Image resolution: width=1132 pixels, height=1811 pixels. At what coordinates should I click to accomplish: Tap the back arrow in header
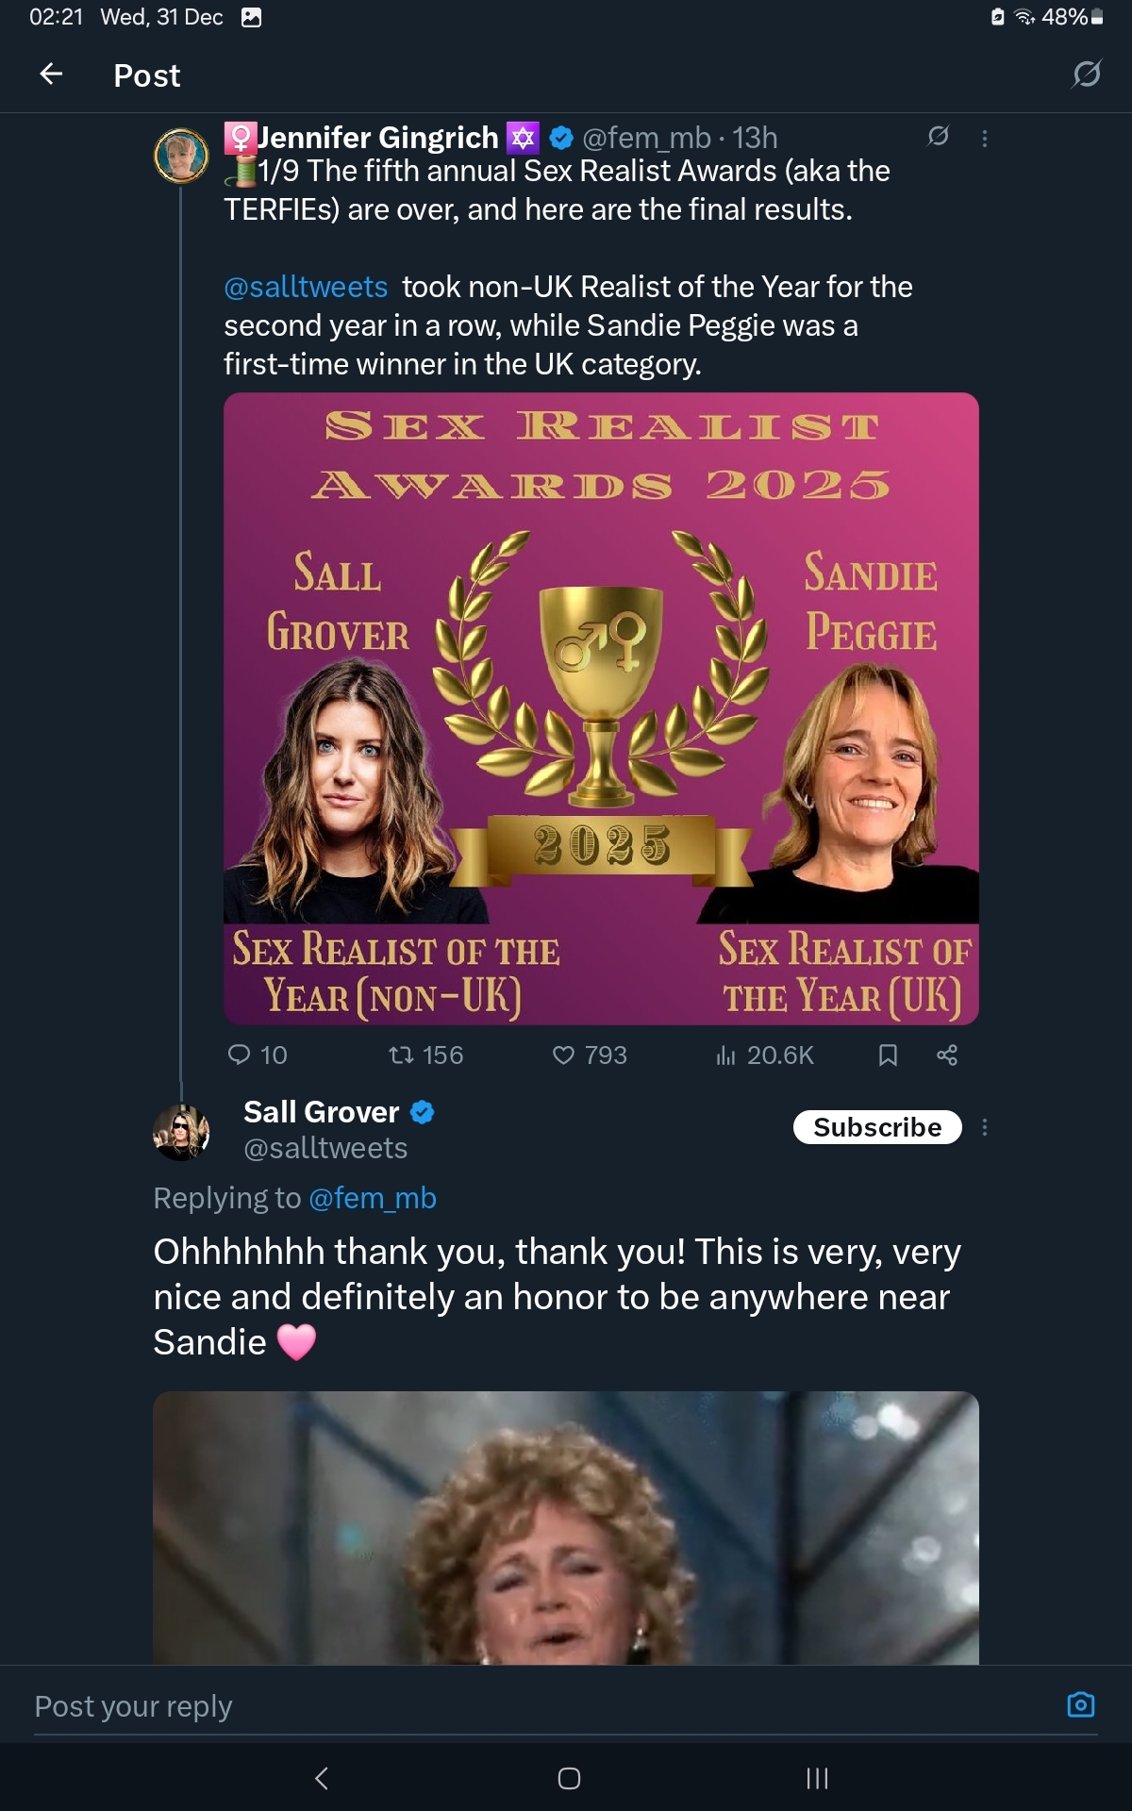click(52, 74)
